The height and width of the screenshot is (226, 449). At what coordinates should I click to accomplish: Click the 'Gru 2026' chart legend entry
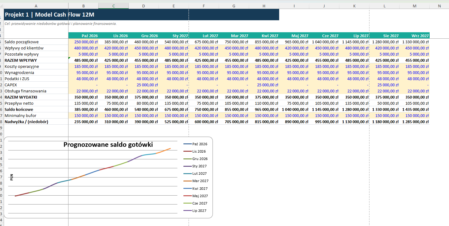pyautogui.click(x=195, y=159)
